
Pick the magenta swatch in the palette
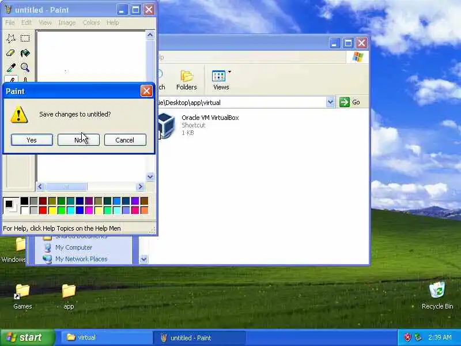pos(89,210)
